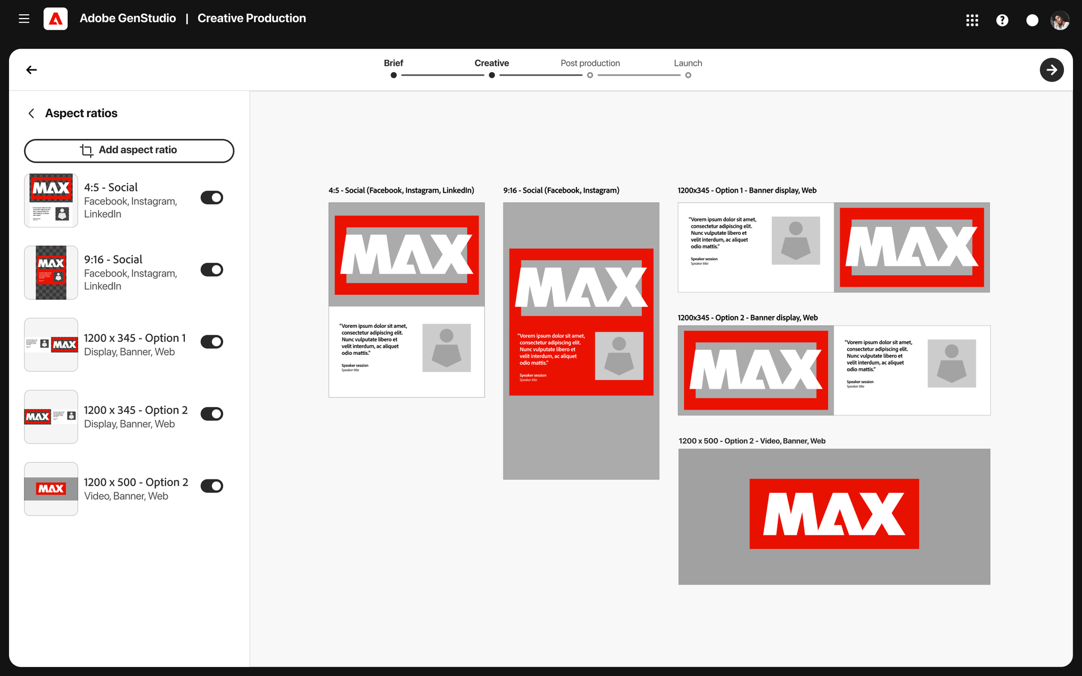Click canvas title "1200x345 - Option 1 - Banner display, Web"

[x=747, y=190]
